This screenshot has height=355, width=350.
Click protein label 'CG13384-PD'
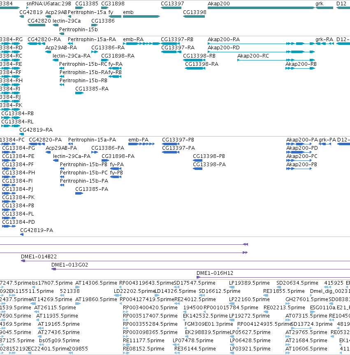[19, 222]
